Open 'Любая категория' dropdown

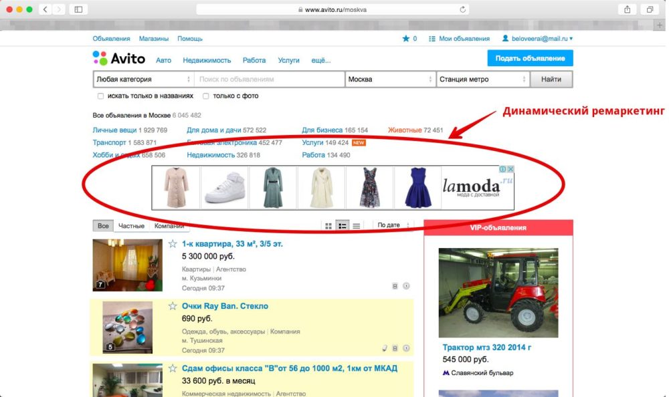pos(143,80)
